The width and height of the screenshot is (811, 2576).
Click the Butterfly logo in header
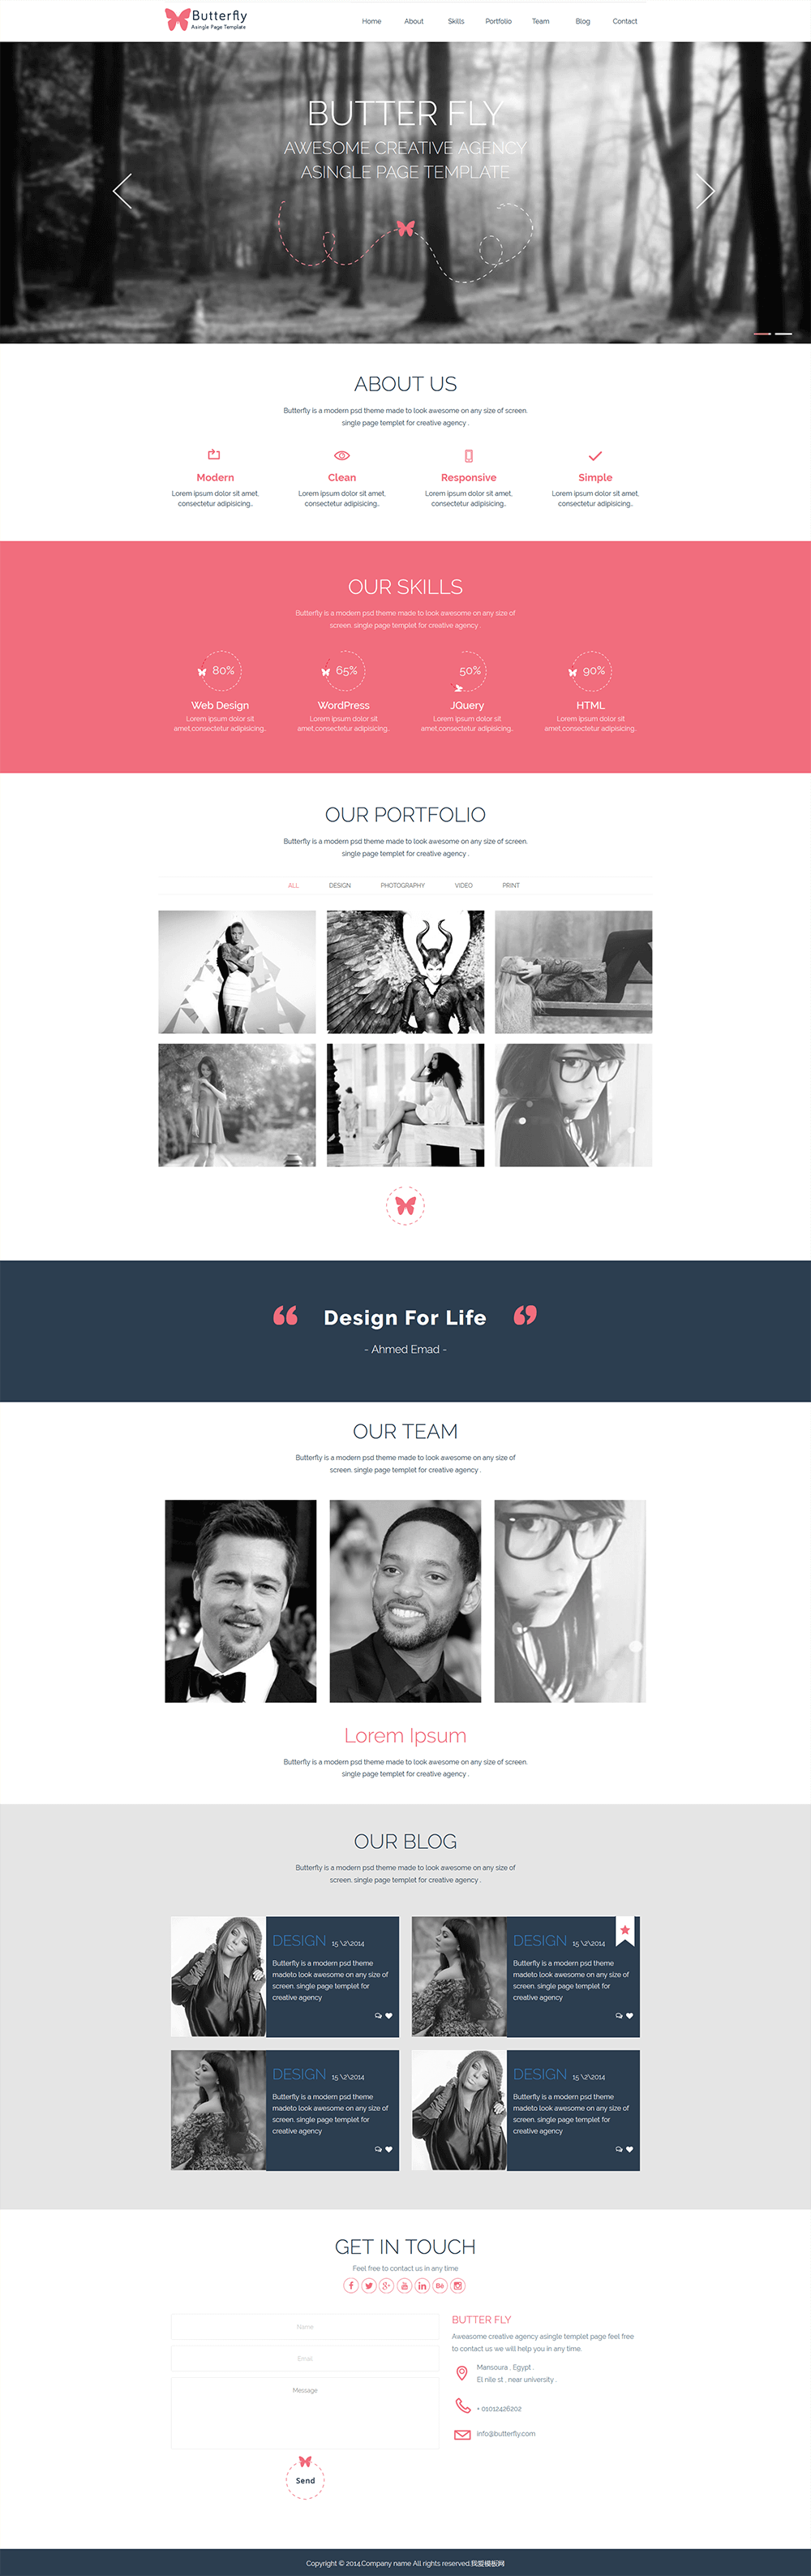(206, 19)
